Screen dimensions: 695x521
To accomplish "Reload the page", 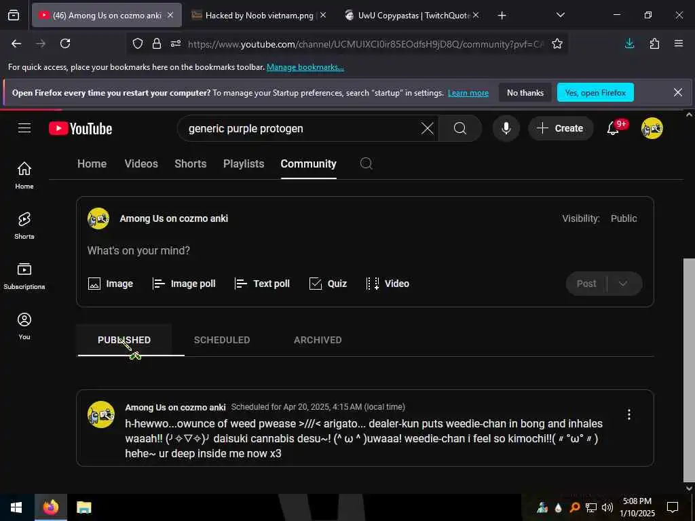I will click(x=65, y=43).
